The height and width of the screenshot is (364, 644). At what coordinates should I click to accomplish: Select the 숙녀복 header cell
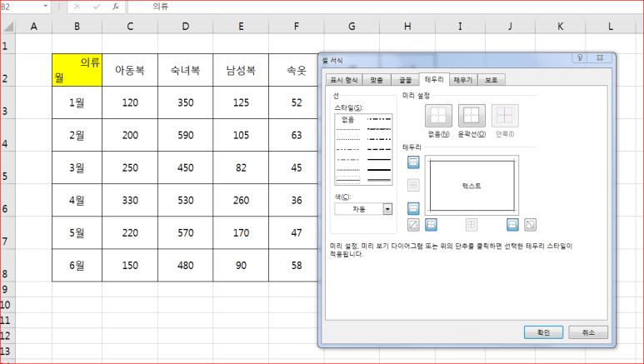click(x=185, y=70)
